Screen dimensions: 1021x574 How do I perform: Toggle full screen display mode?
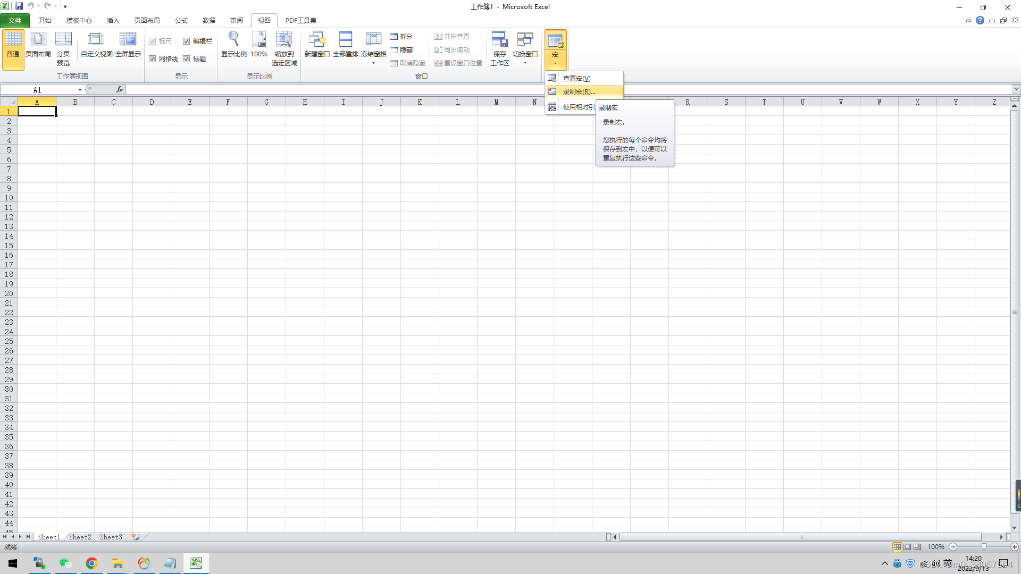128,39
